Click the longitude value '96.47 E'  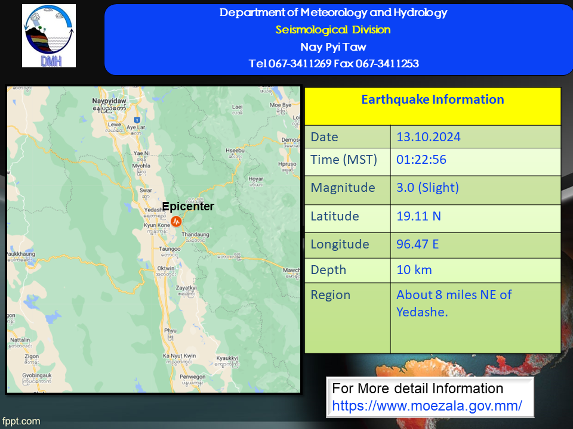[418, 244]
